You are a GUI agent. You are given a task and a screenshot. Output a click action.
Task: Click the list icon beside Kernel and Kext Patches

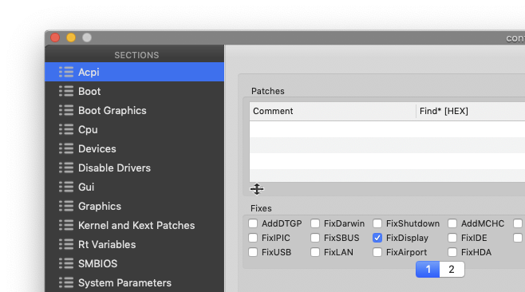tap(66, 225)
